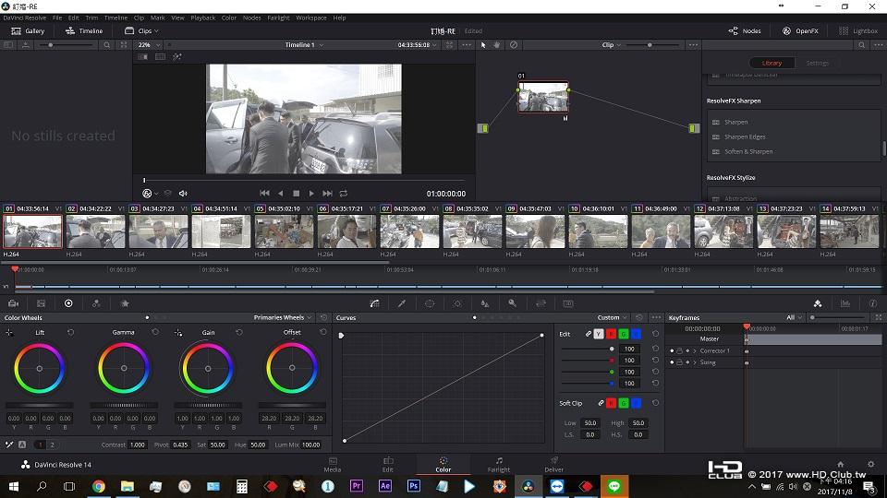The height and width of the screenshot is (498, 887).
Task: Expand the Primaries Wheels mode dropdown
Action: 283,317
